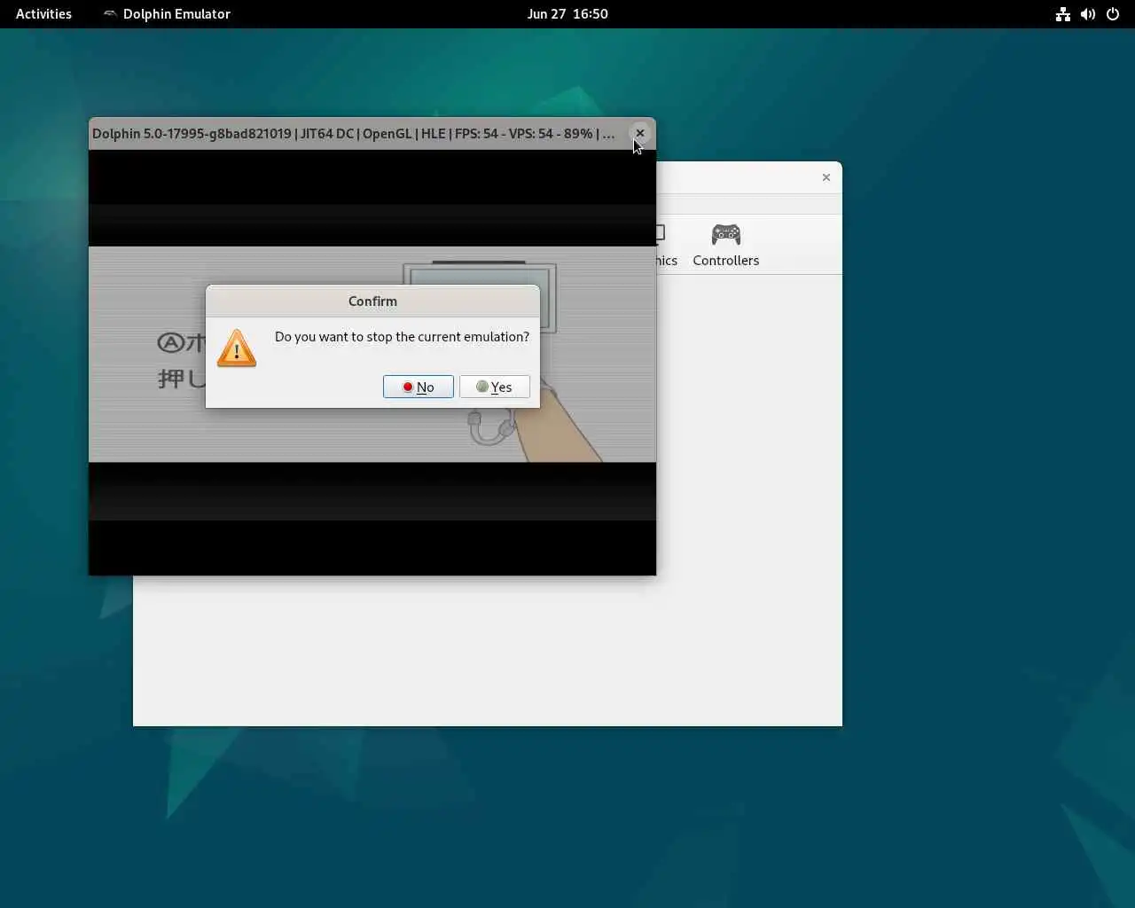
Task: Click the volume icon in the top bar
Action: point(1088,14)
